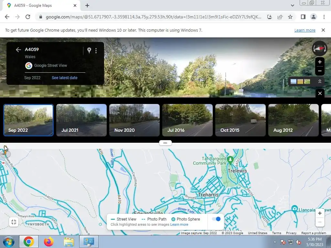Bookmark this page with the star

(290, 17)
